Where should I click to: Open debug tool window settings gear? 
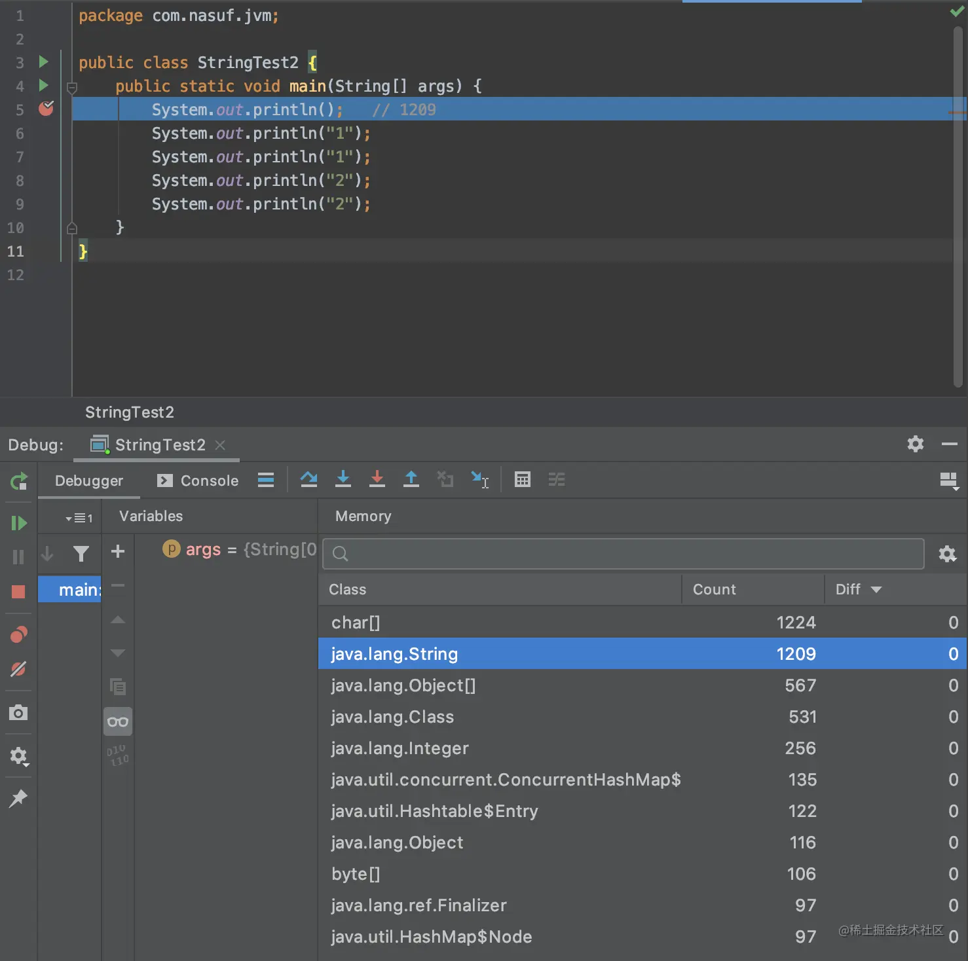click(x=916, y=444)
